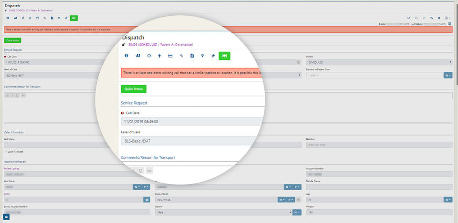Click the small clock icon in the unmagnified toolbar
Screen dimensions: 458x223
tap(23, 18)
